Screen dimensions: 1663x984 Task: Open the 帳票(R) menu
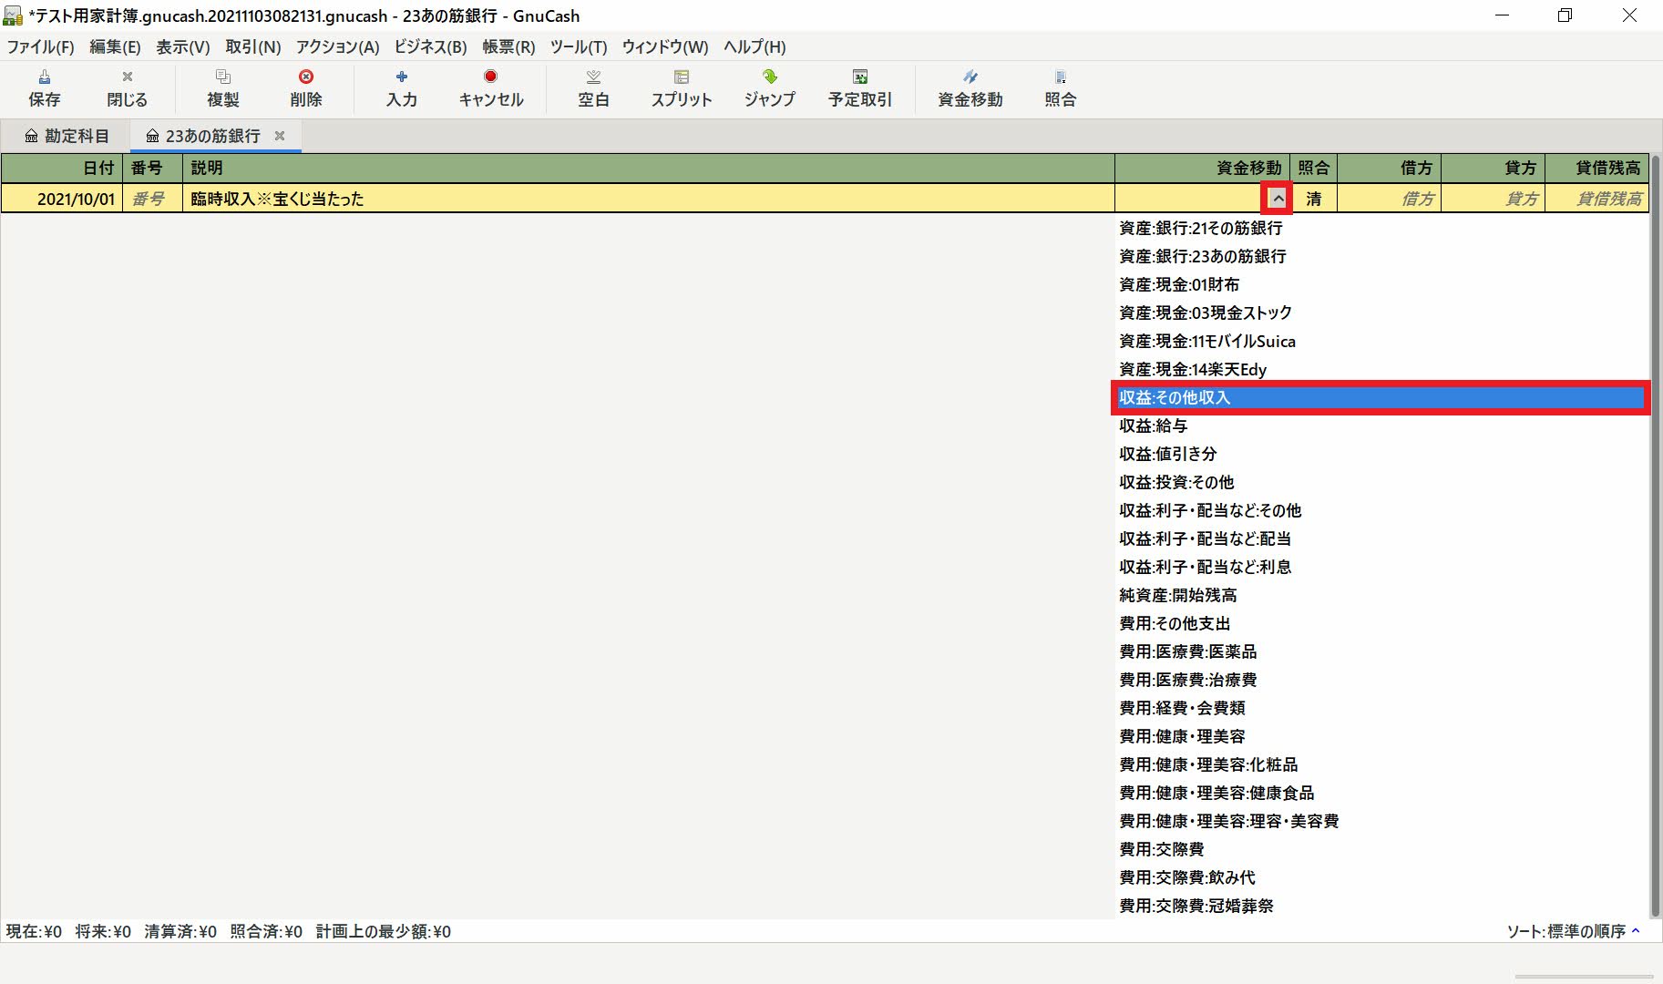tap(508, 46)
